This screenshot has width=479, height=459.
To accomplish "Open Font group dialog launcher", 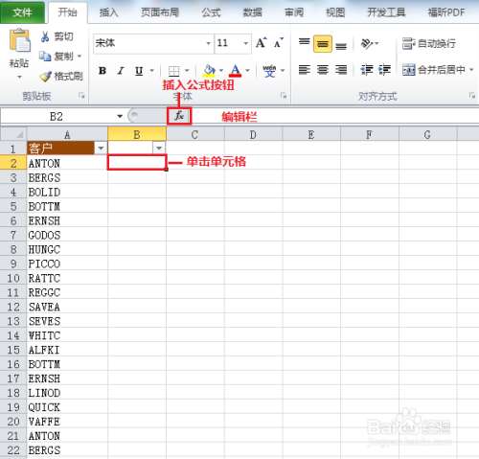I will tap(284, 95).
